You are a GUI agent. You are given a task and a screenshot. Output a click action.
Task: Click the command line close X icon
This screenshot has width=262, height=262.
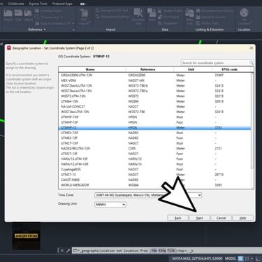pyautogui.click(x=62, y=251)
